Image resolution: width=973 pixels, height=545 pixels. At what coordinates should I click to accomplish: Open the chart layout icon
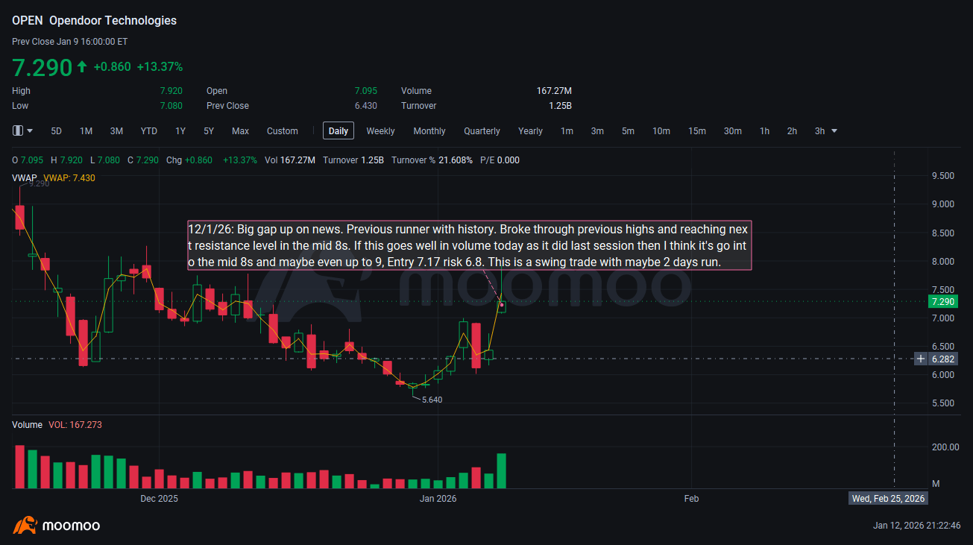click(x=18, y=131)
